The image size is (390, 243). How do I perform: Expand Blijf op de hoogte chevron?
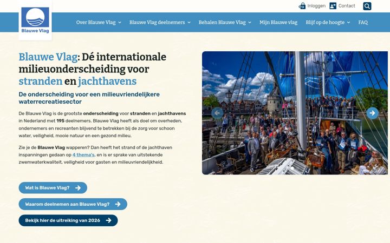point(348,23)
